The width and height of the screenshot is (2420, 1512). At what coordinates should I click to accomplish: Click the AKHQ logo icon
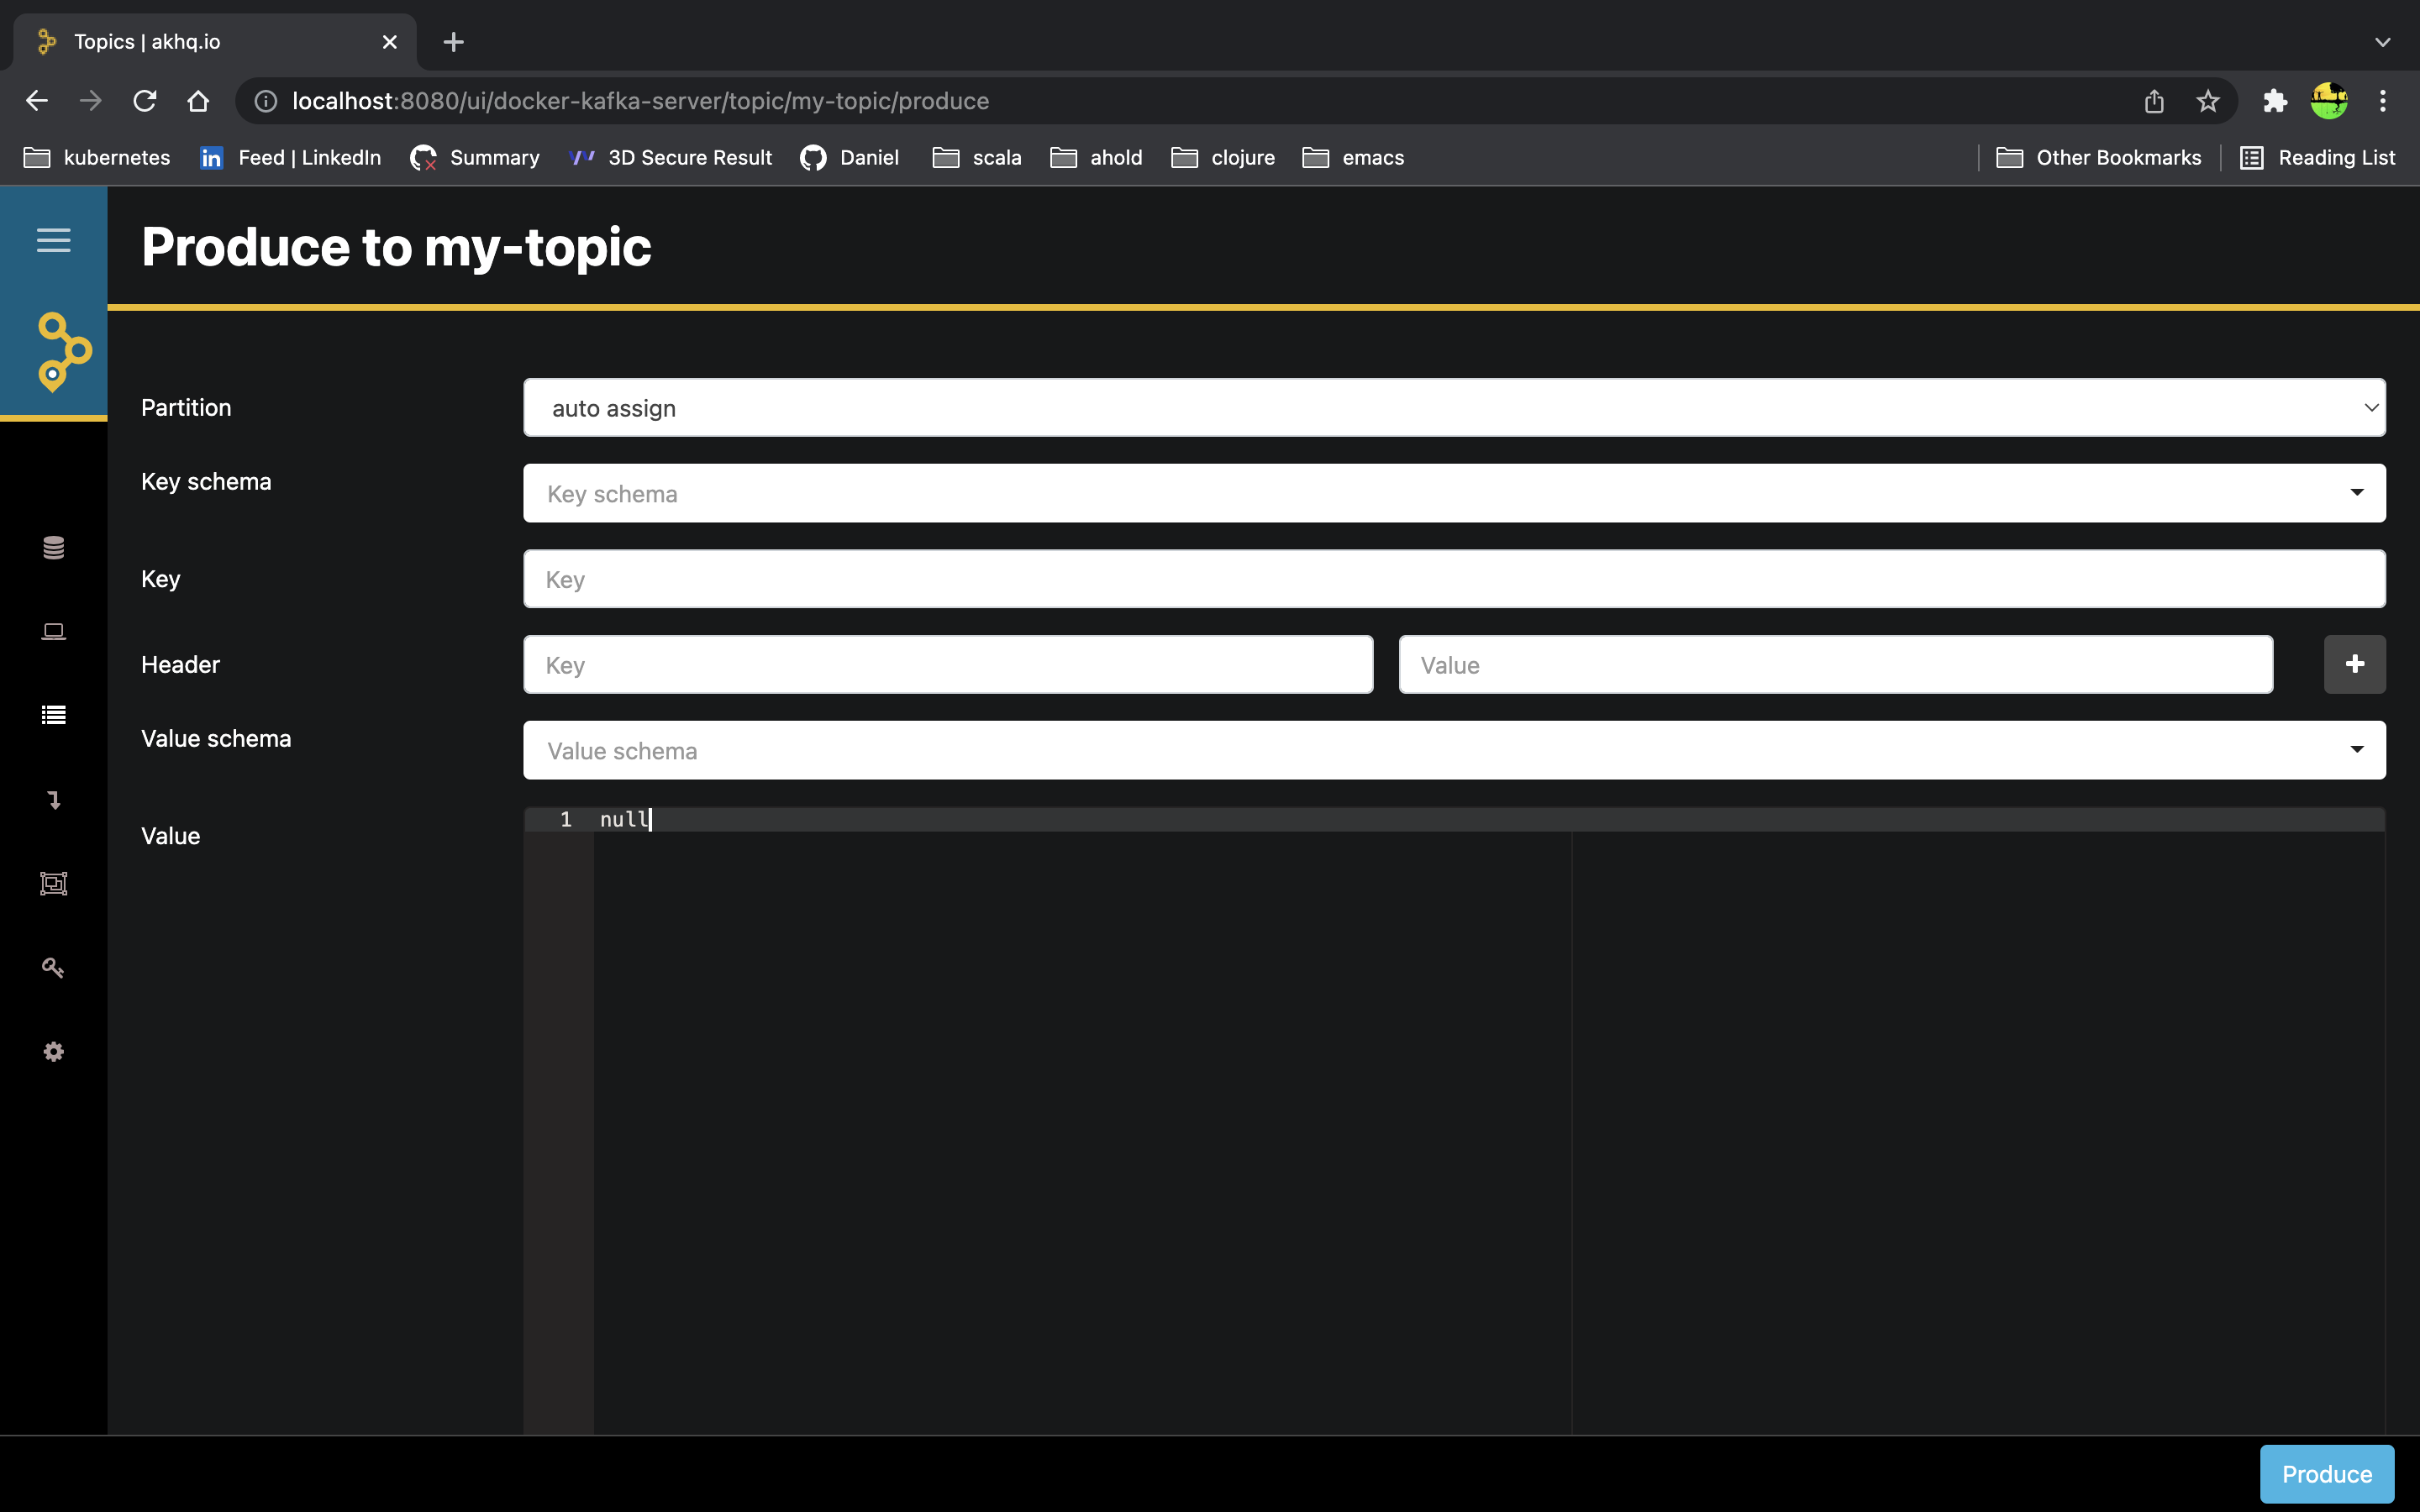[62, 352]
